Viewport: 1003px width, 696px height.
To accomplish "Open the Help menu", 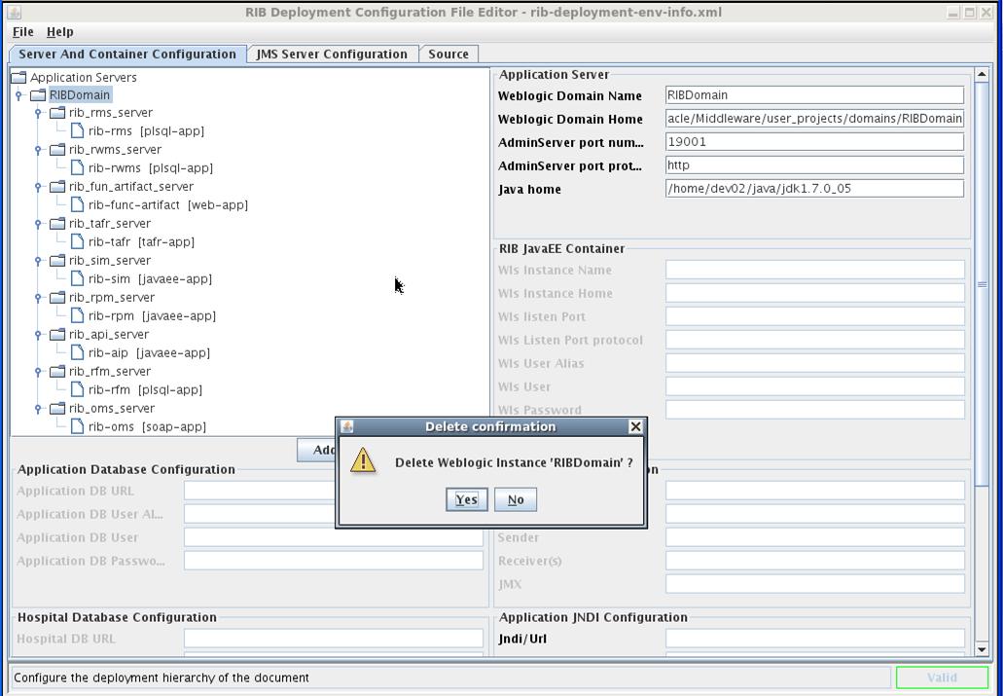I will point(60,31).
